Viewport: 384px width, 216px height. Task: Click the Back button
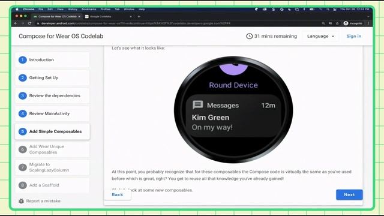[118, 194]
